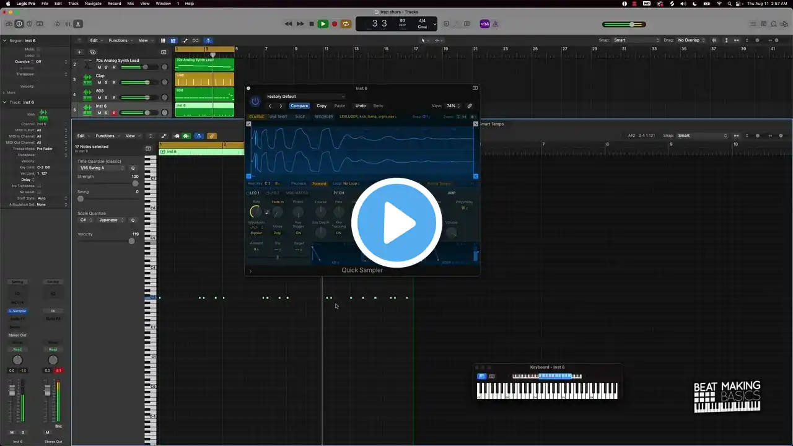
Task: Open the Piano Roll Snap Smart dropdown
Action: coord(702,136)
